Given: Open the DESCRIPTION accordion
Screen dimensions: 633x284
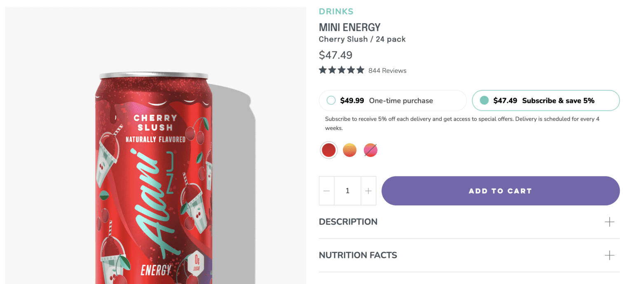Looking at the screenshot, I should click(348, 221).
